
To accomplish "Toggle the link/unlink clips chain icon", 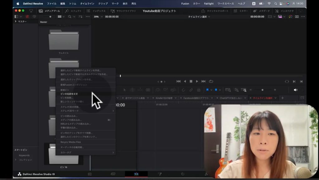I will point(191,90).
